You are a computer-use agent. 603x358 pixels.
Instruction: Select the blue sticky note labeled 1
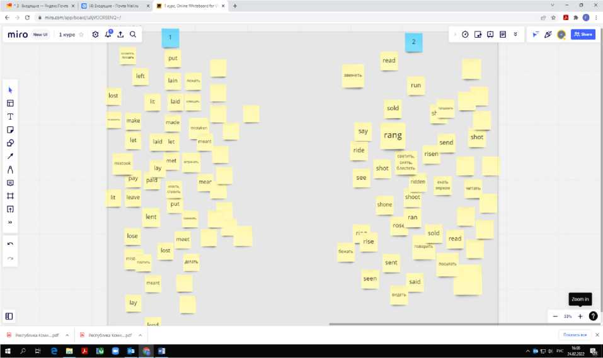pos(170,38)
